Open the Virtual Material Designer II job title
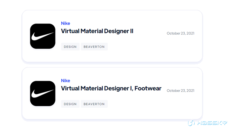 (x=97, y=31)
